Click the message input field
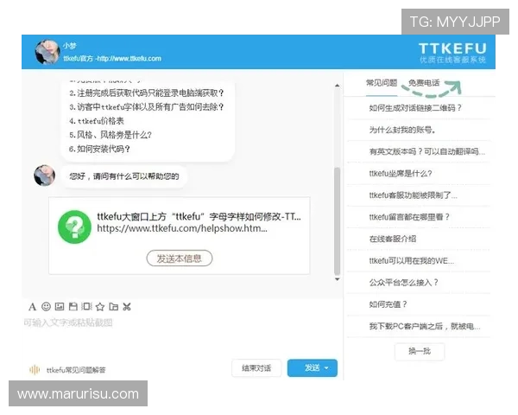The image size is (518, 415). pyautogui.click(x=181, y=335)
